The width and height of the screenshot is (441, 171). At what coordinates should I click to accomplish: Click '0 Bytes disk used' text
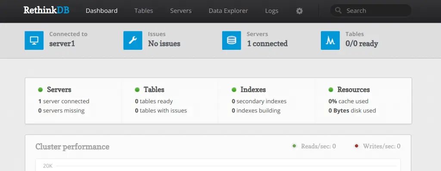352,111
